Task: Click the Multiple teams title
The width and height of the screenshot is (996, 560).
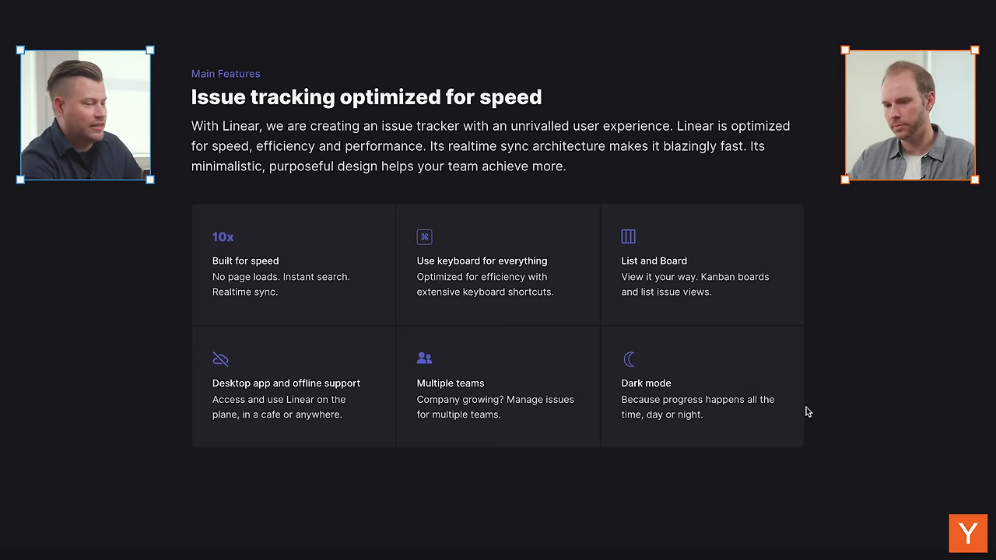Action: click(x=450, y=383)
